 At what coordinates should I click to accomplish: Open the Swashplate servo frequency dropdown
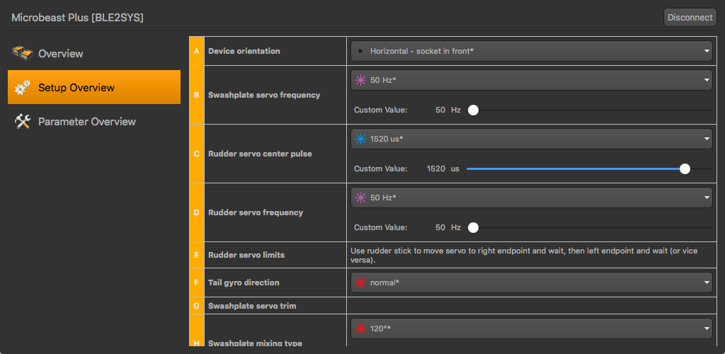click(x=531, y=80)
